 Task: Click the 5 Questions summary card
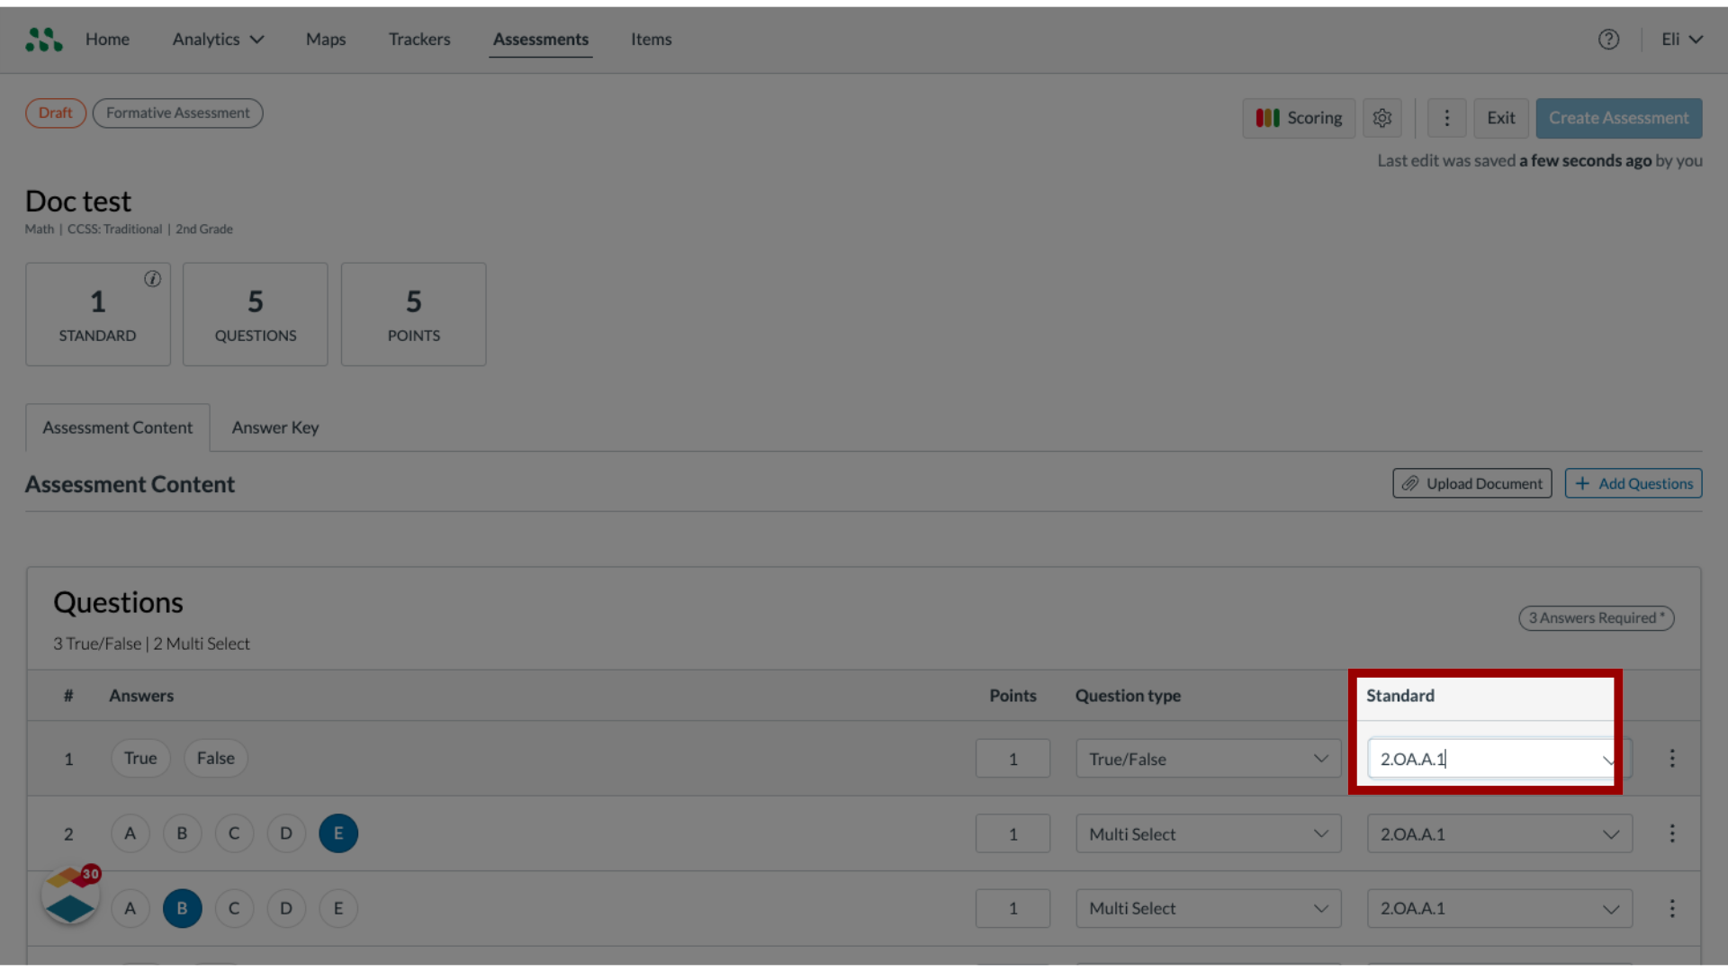pyautogui.click(x=256, y=314)
